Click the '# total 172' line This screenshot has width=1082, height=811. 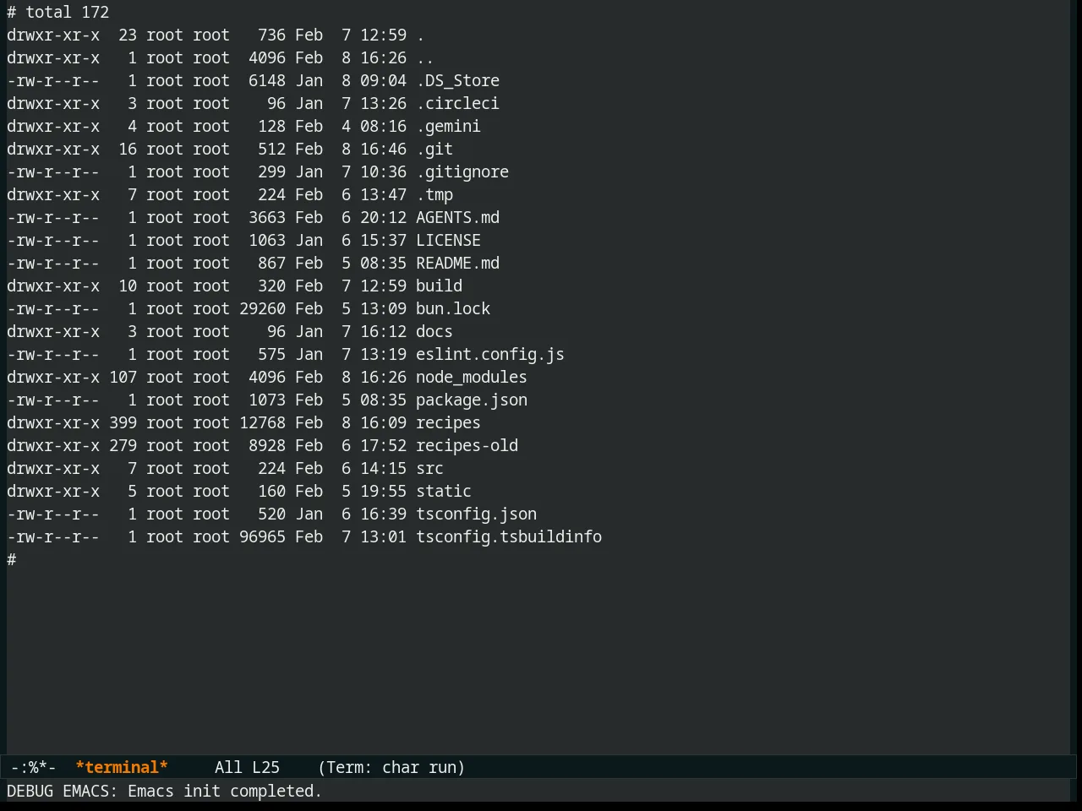[x=58, y=13]
